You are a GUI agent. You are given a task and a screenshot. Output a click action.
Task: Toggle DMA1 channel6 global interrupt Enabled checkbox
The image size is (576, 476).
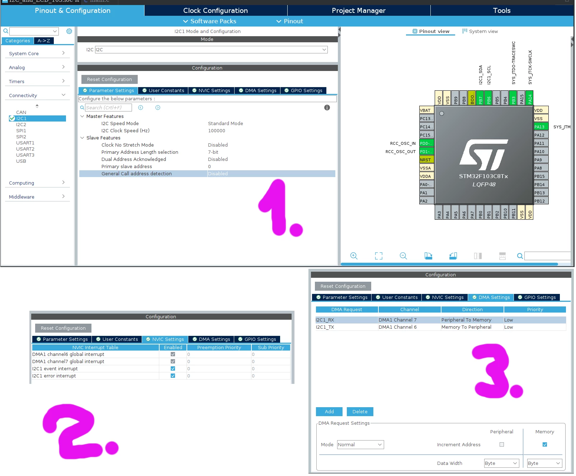coord(173,354)
